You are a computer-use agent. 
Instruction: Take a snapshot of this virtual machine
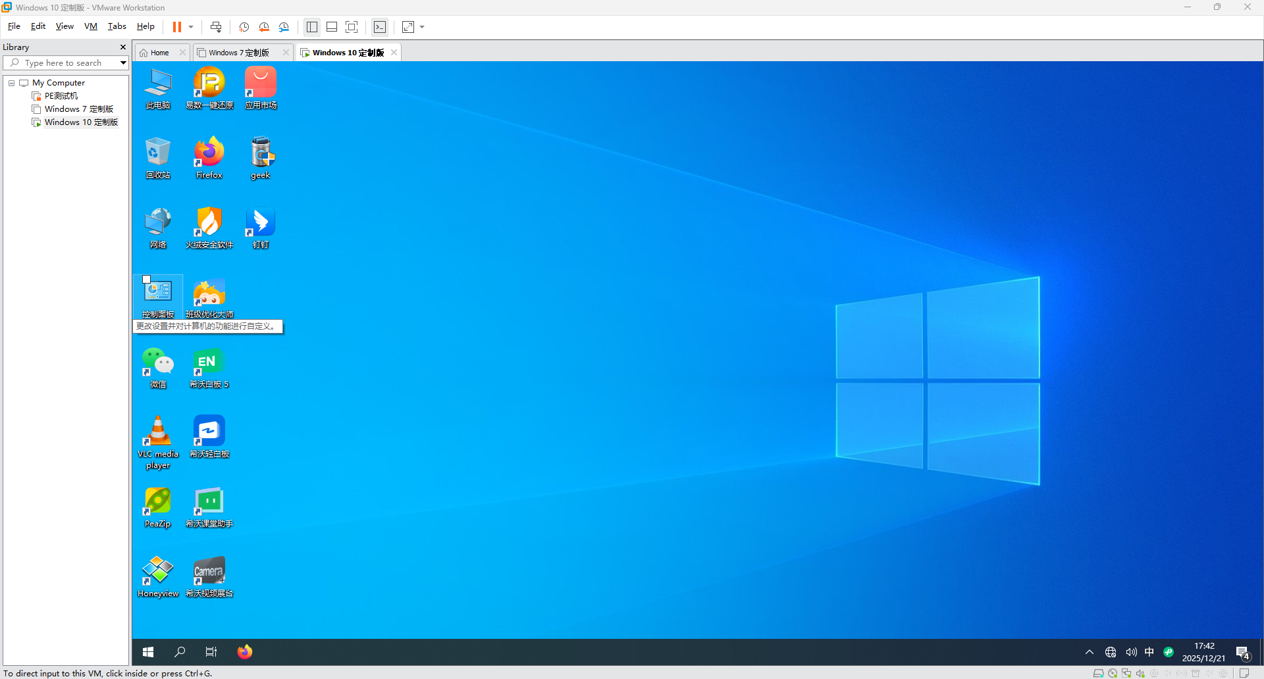(x=244, y=27)
